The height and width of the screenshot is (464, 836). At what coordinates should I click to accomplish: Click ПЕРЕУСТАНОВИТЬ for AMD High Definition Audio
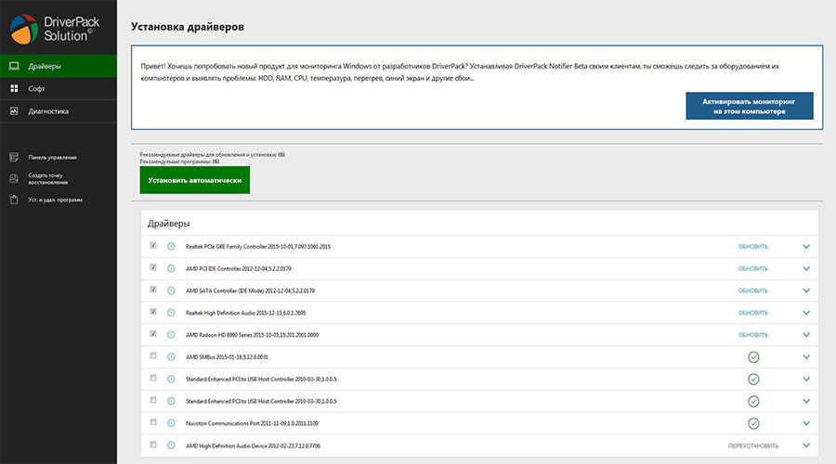(x=753, y=445)
